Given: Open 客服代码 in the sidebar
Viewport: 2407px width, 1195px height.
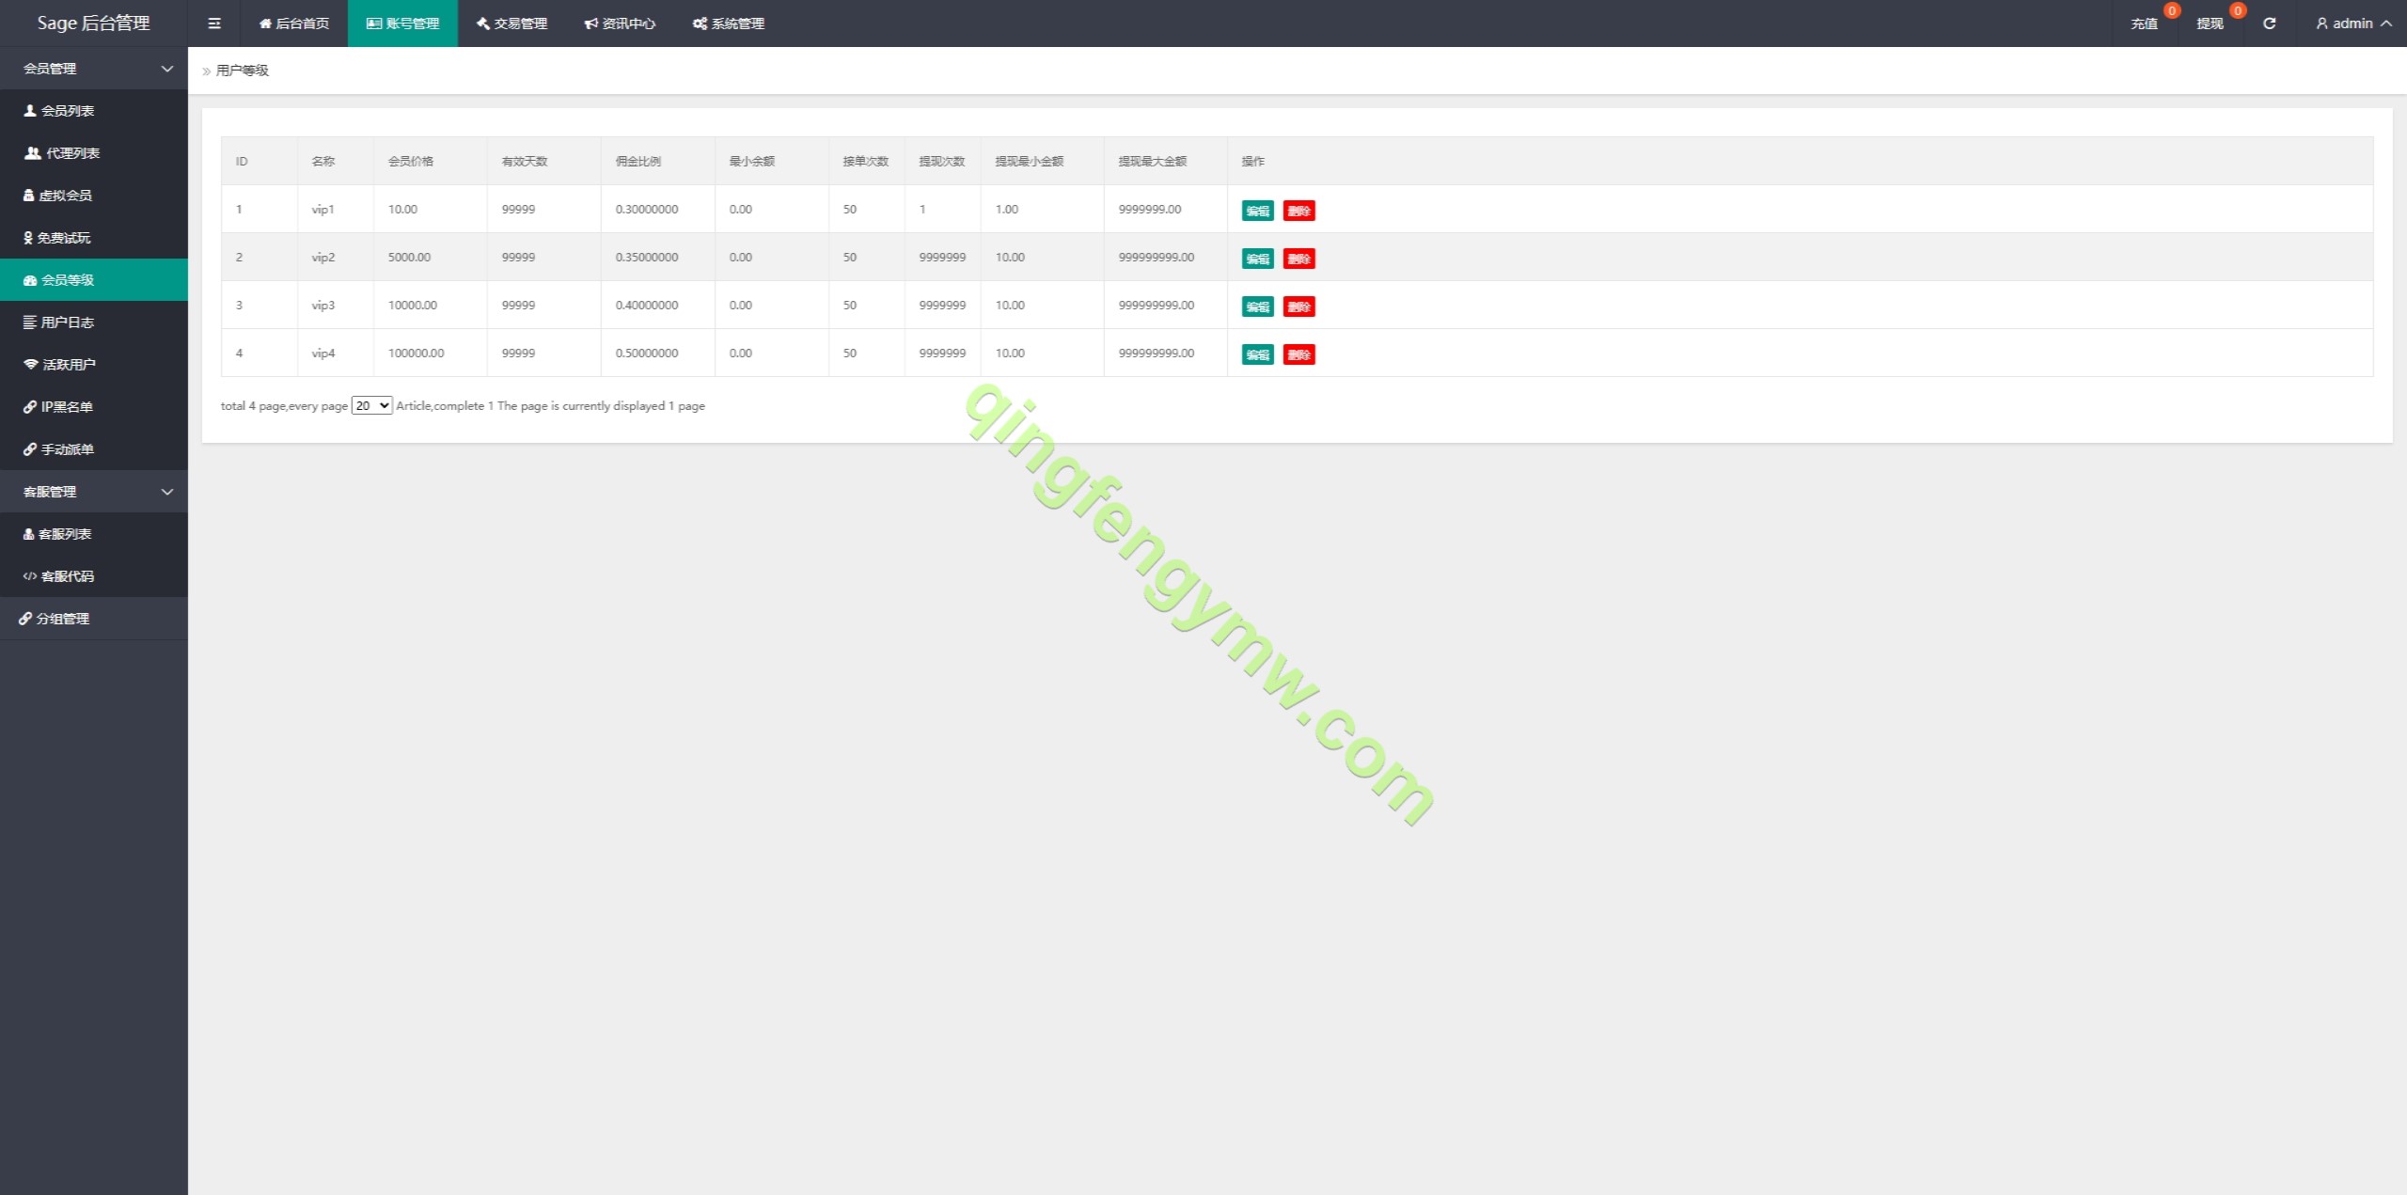Looking at the screenshot, I should pos(94,576).
